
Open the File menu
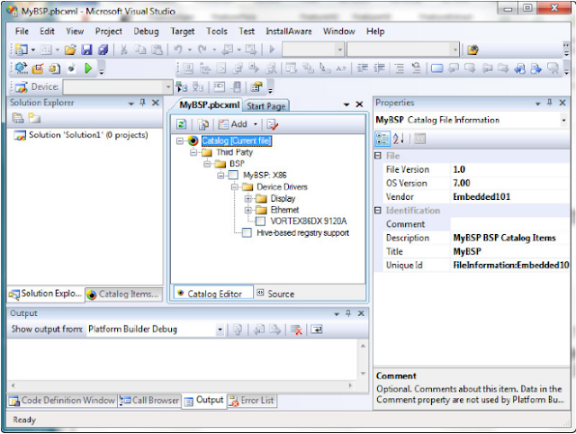22,32
